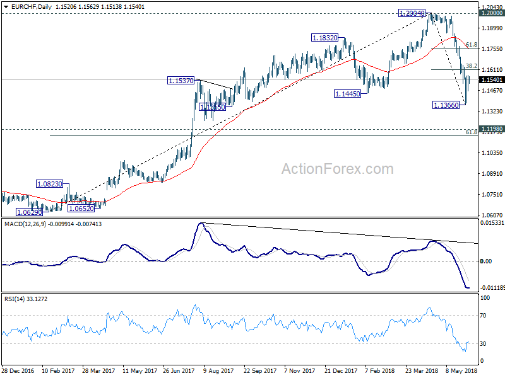Click the 1.20000 level marker on price axis
This screenshot has height=378, width=505.
(492, 13)
